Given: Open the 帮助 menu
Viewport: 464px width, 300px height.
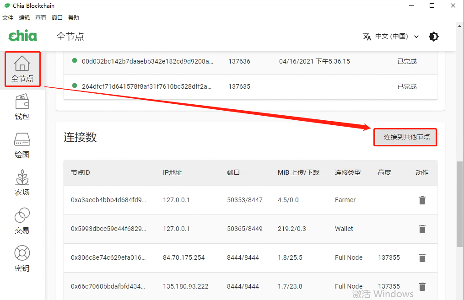Looking at the screenshot, I should click(x=73, y=17).
